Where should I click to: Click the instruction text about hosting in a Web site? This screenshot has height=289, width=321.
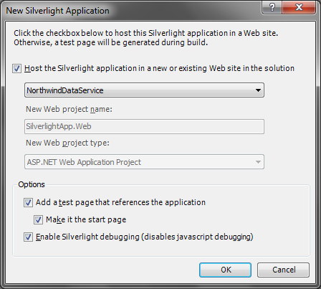145,37
